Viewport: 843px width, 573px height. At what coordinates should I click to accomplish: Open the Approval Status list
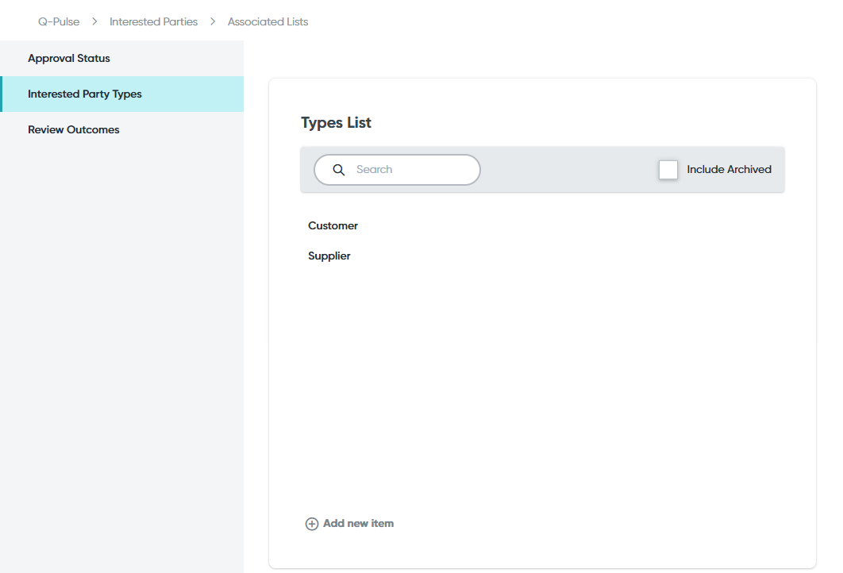[121, 58]
